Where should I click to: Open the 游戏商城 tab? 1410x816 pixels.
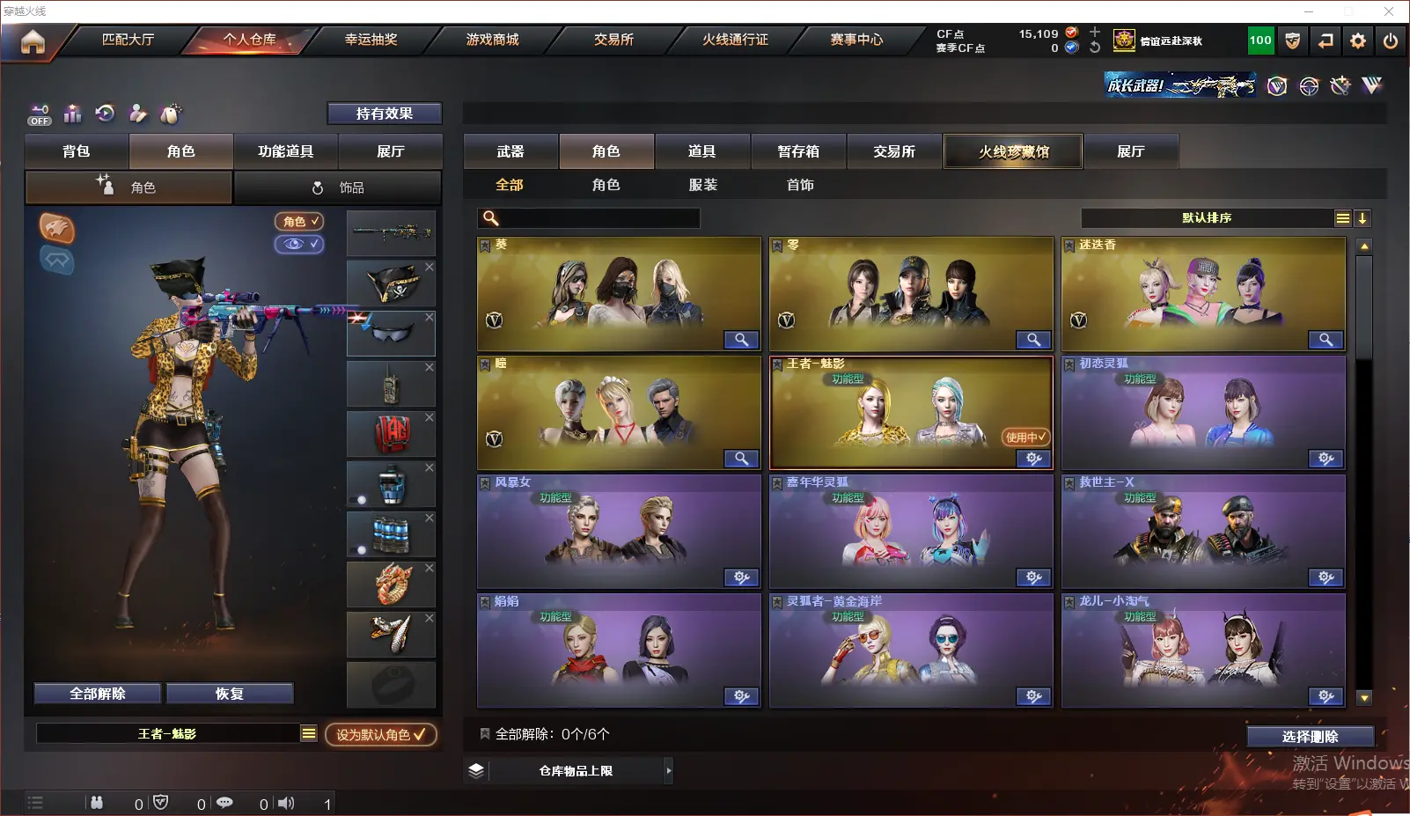(x=492, y=40)
